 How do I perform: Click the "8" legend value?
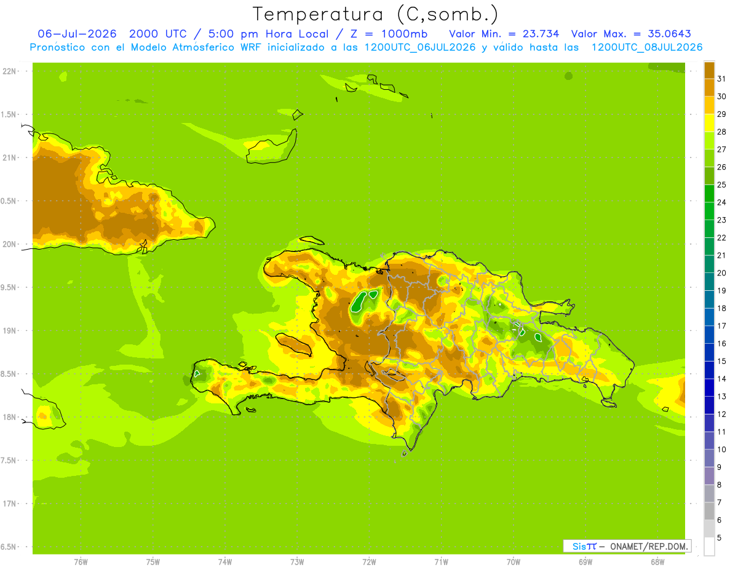pos(720,485)
